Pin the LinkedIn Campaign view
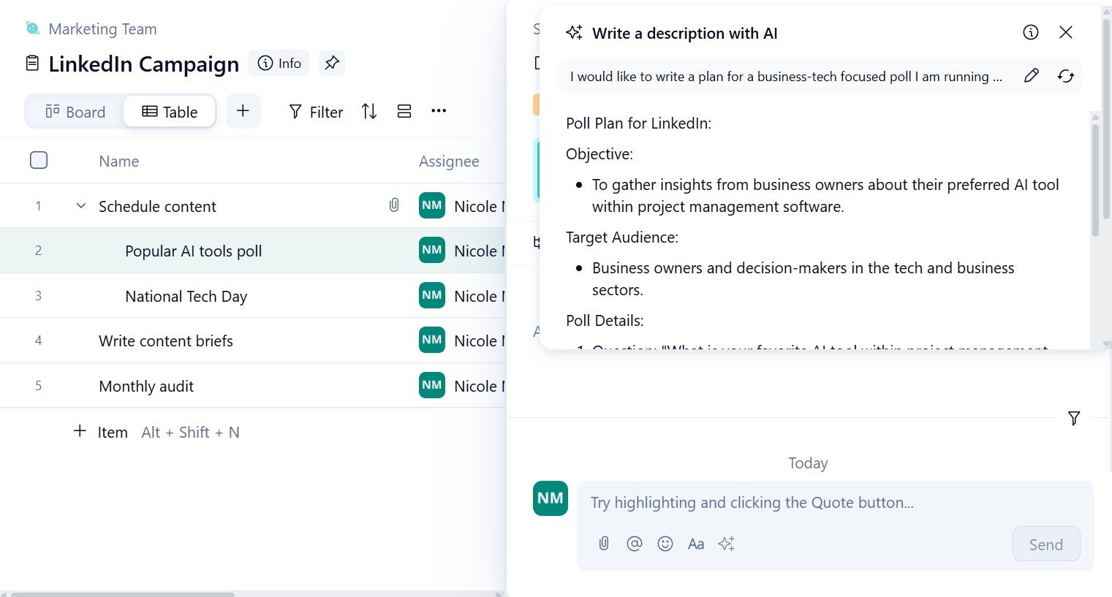 tap(332, 63)
